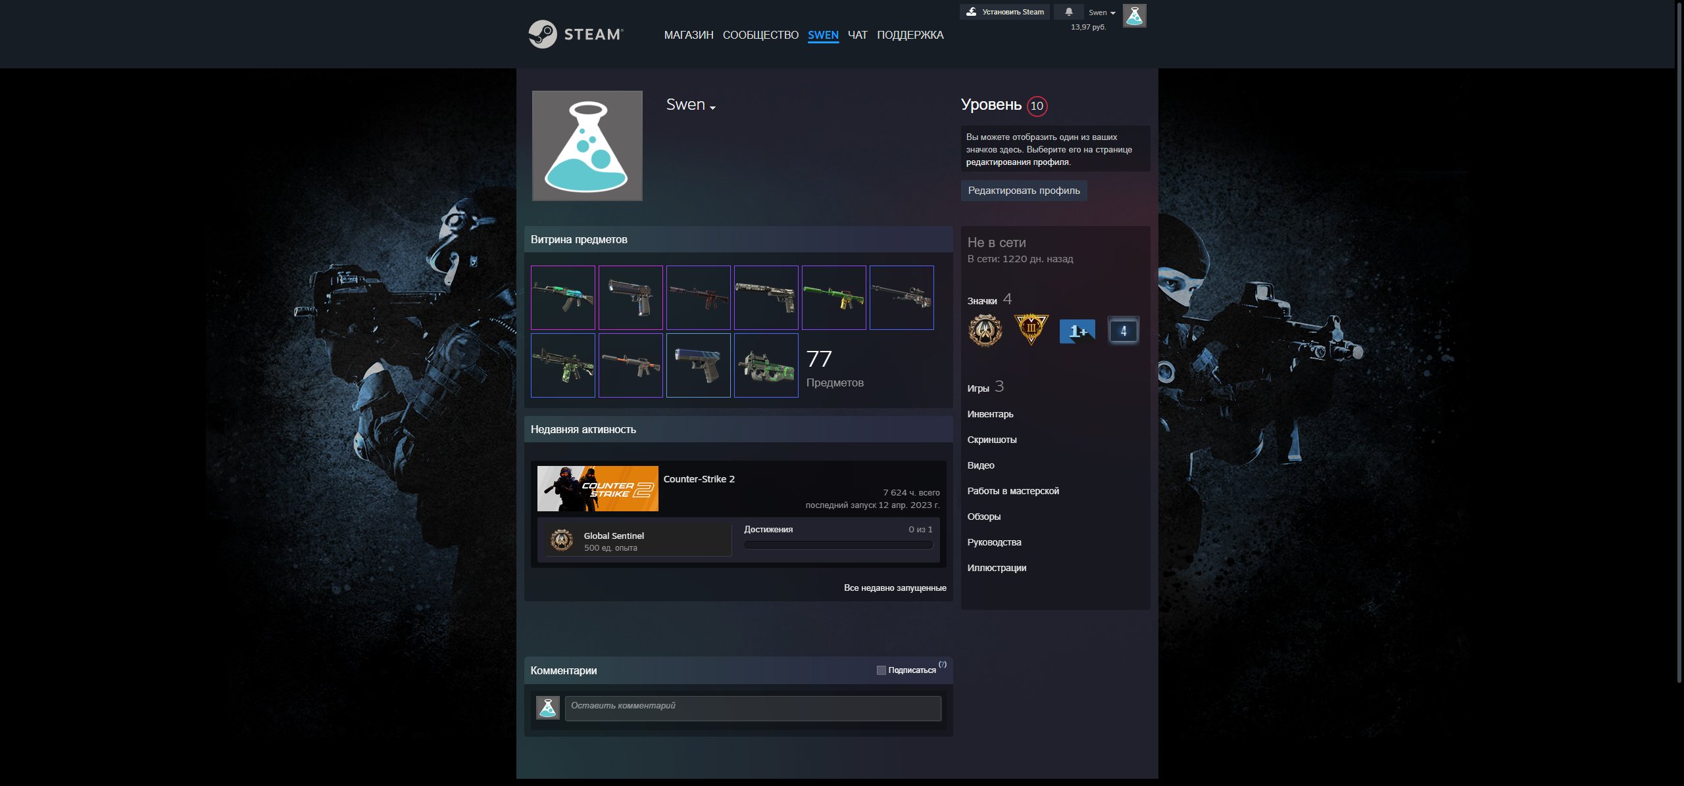1684x786 pixels.
Task: Open the Иллюстрации link
Action: (x=997, y=568)
